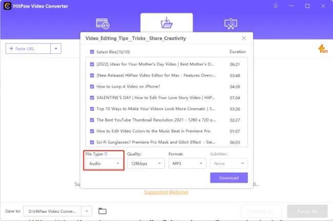Toggle the Select files(10/10) checkbox
Image resolution: width=333 pixels, height=221 pixels.
92,52
